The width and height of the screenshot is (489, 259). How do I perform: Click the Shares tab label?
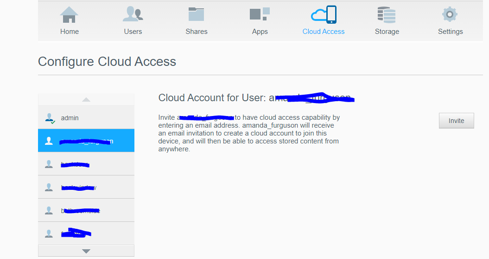coord(197,32)
